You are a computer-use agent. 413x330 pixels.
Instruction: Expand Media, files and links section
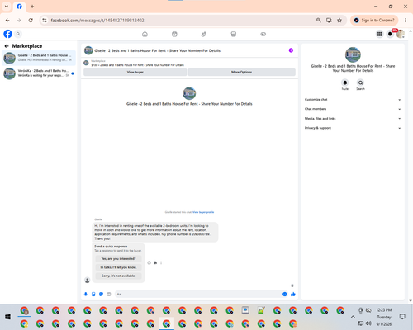coord(353,119)
